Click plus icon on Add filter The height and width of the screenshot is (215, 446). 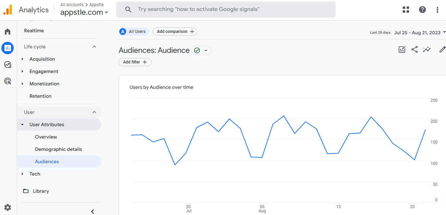(x=145, y=62)
